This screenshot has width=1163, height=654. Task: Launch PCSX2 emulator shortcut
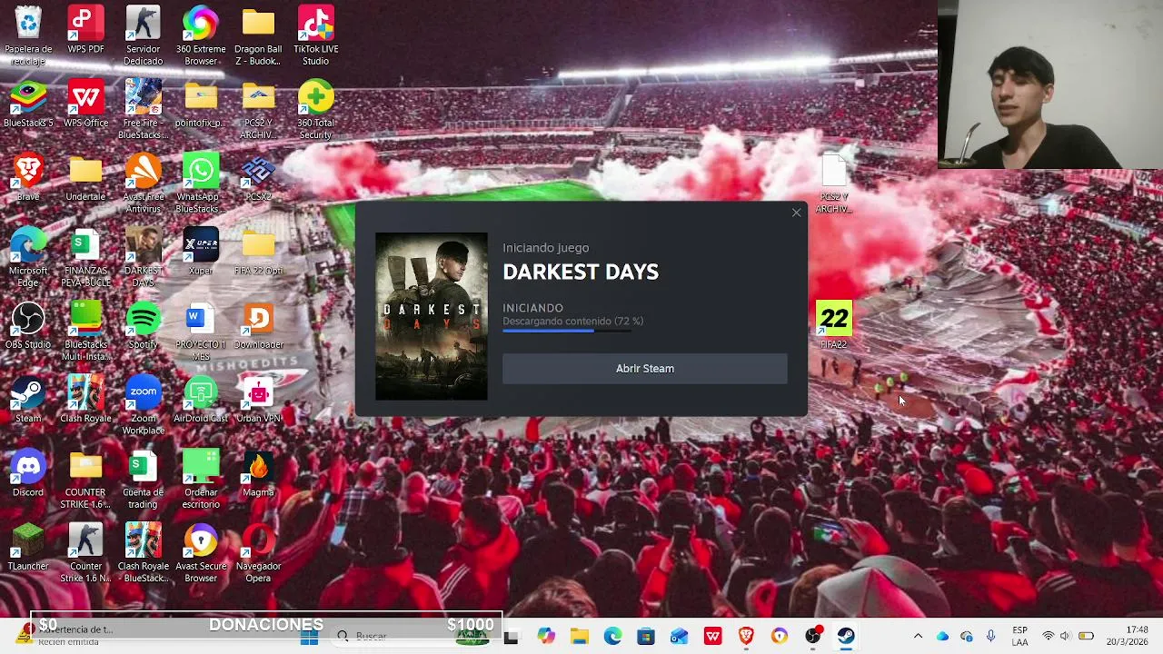click(258, 178)
